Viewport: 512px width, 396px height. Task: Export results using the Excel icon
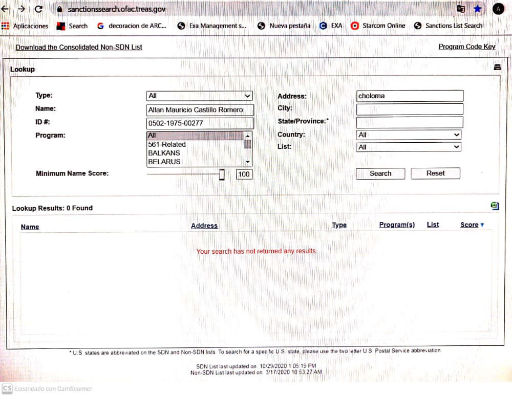[x=495, y=206]
